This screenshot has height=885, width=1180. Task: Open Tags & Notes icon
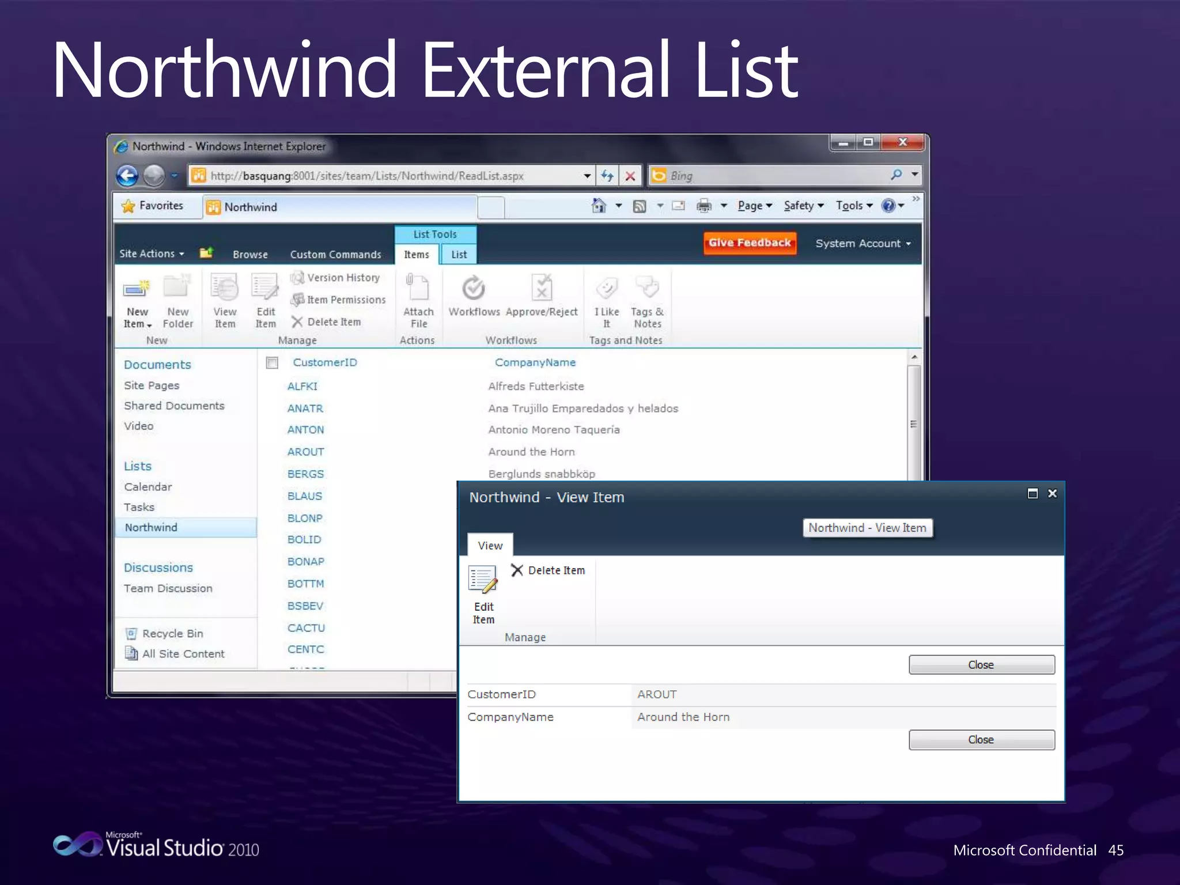tap(647, 286)
